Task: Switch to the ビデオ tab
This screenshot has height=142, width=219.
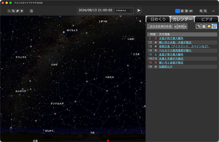Action: point(206,19)
